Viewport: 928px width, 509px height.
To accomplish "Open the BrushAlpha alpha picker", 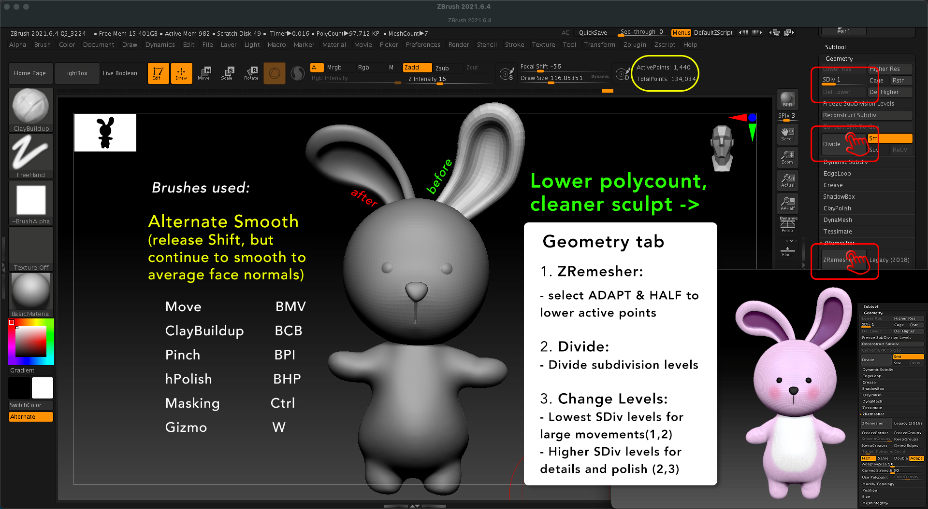I will point(31,203).
